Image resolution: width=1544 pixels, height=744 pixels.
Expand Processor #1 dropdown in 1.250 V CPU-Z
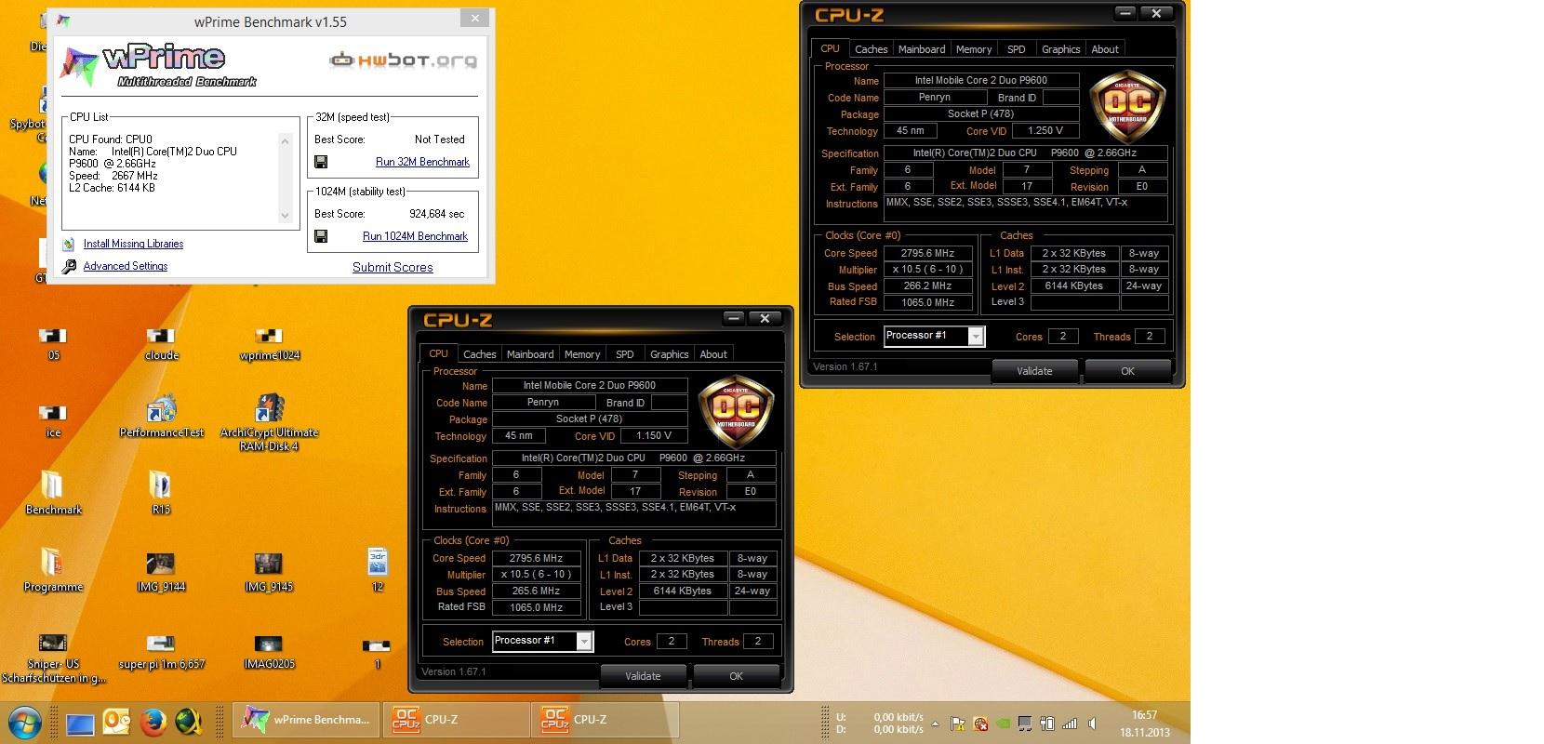pyautogui.click(x=976, y=337)
